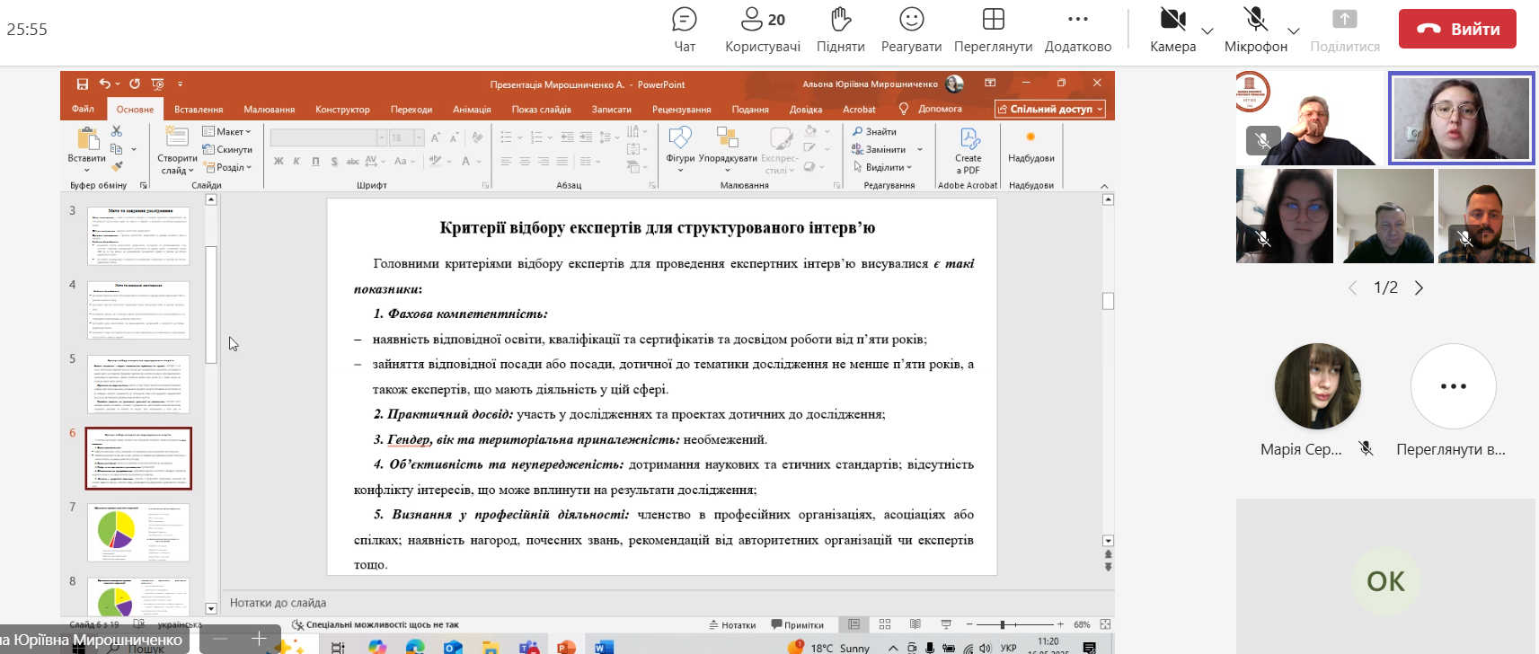The width and height of the screenshot is (1539, 654).
Task: Turn on the camera
Action: click(x=1172, y=30)
